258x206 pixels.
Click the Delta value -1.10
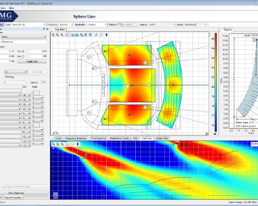[43, 82]
